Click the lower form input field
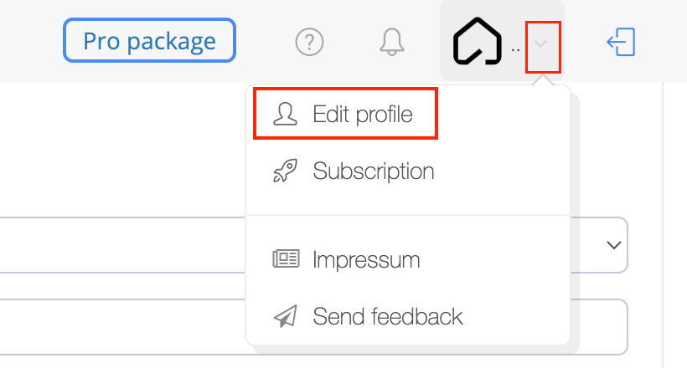The image size is (687, 368). [313, 327]
